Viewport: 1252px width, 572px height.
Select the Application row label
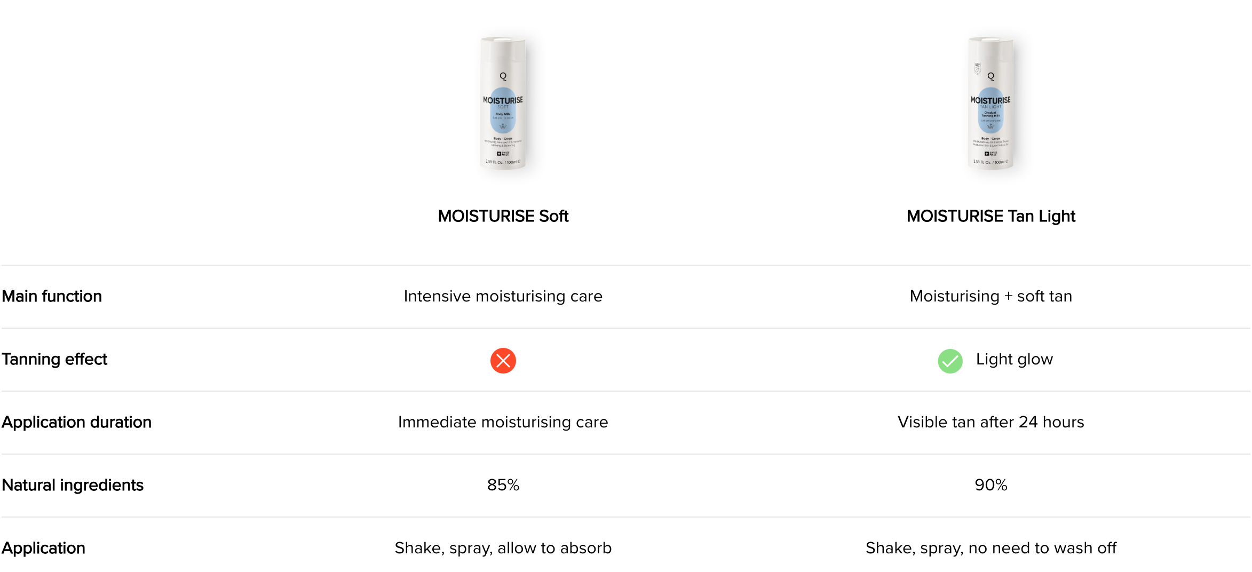pos(43,548)
